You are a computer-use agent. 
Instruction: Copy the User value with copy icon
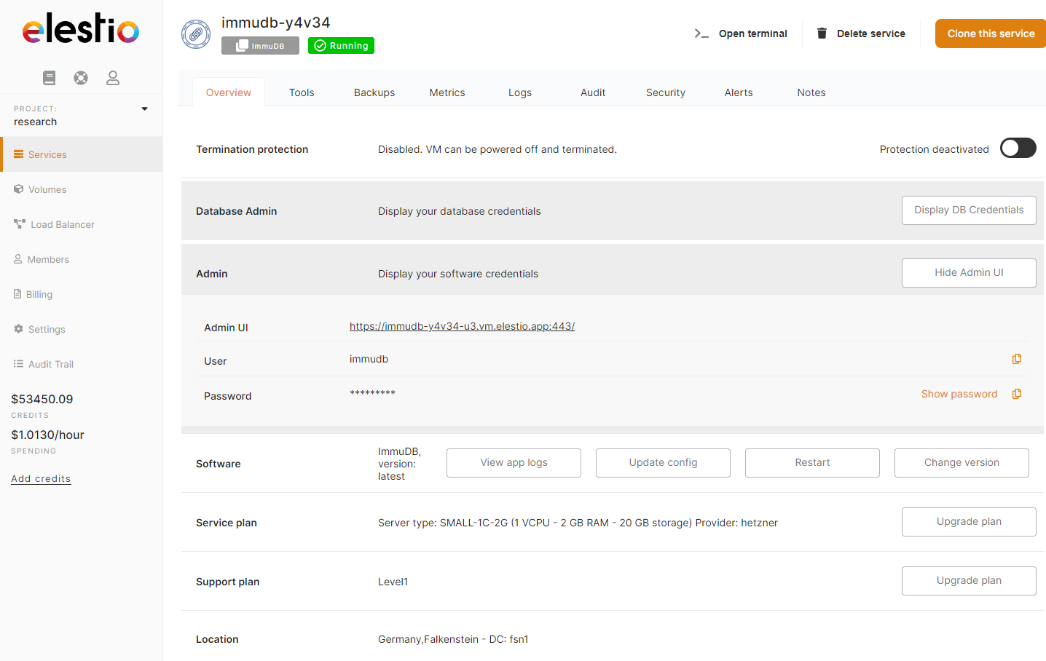pyautogui.click(x=1017, y=359)
